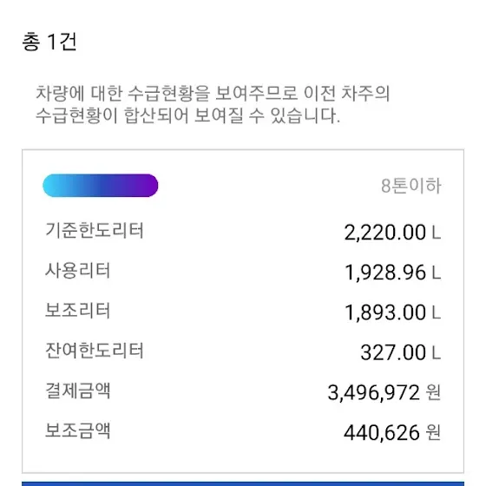The width and height of the screenshot is (486, 486).
Task: Tap the 원 unit beside 440,626
Action: point(433,432)
